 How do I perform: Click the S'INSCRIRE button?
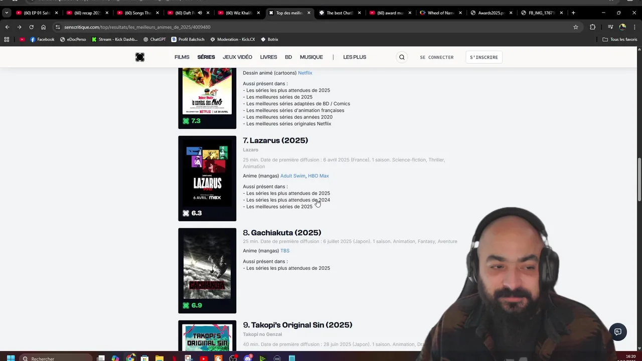pyautogui.click(x=484, y=57)
